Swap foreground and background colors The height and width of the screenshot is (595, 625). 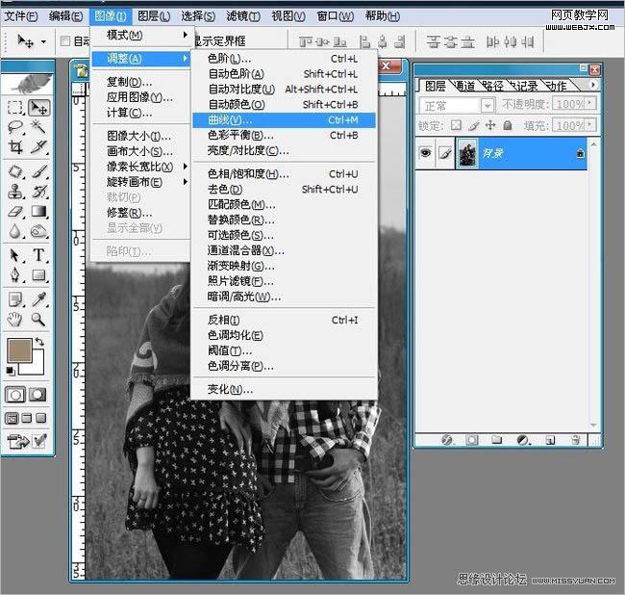click(39, 342)
